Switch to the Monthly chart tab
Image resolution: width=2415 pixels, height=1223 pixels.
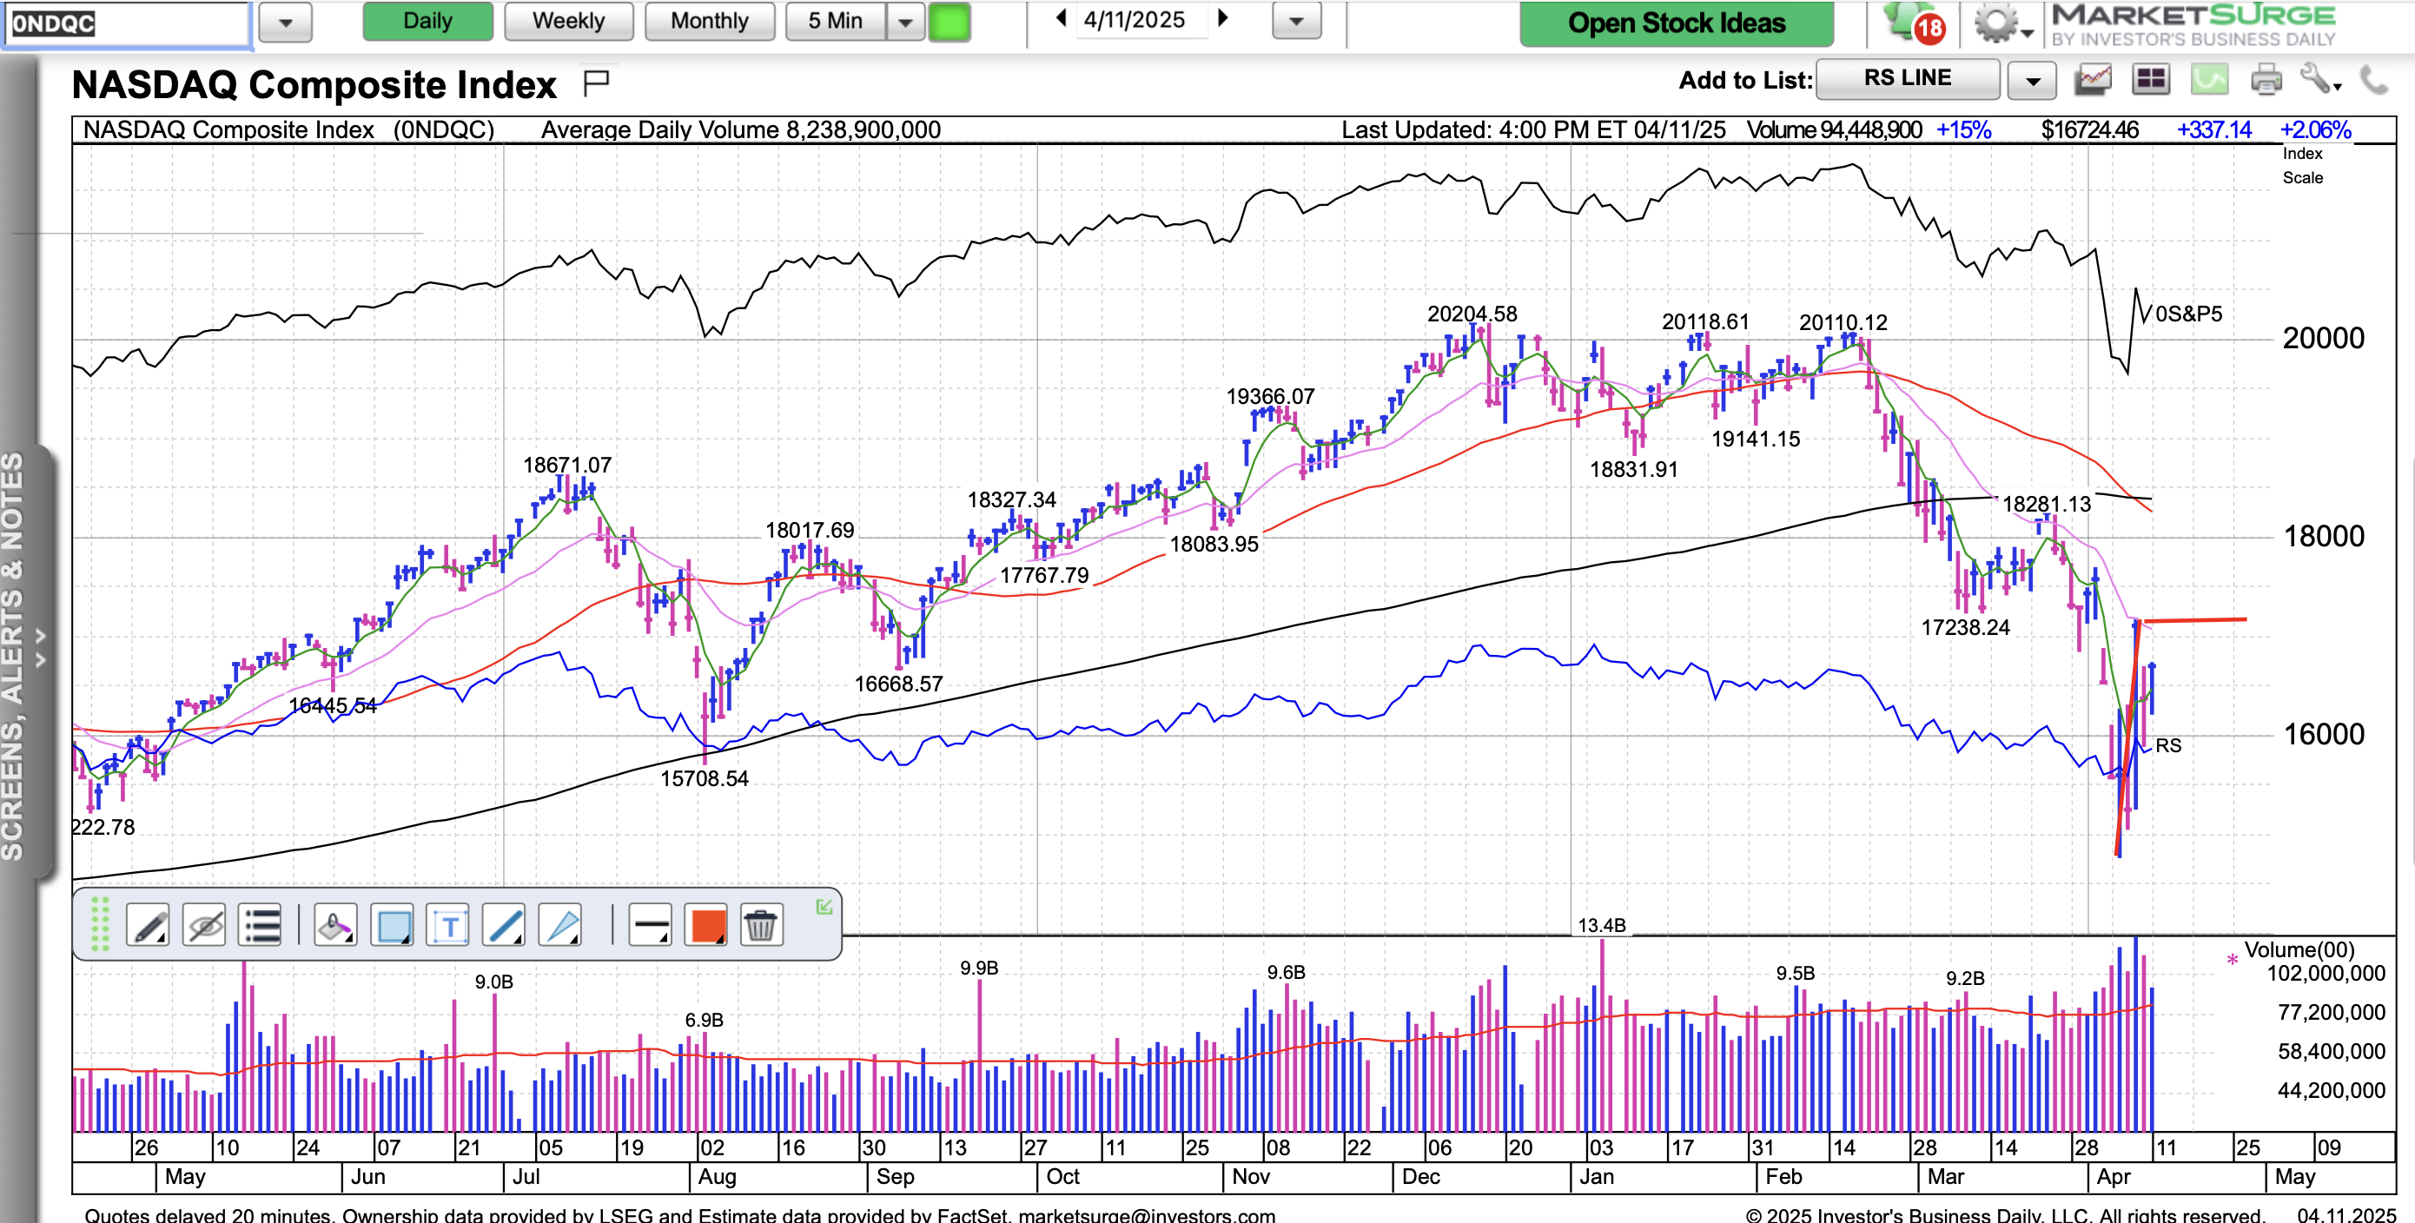(x=709, y=21)
